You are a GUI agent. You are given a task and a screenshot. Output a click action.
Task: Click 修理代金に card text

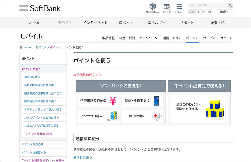[137, 116]
